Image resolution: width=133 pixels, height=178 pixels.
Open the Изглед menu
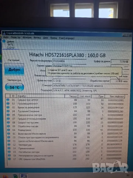coord(37,37)
